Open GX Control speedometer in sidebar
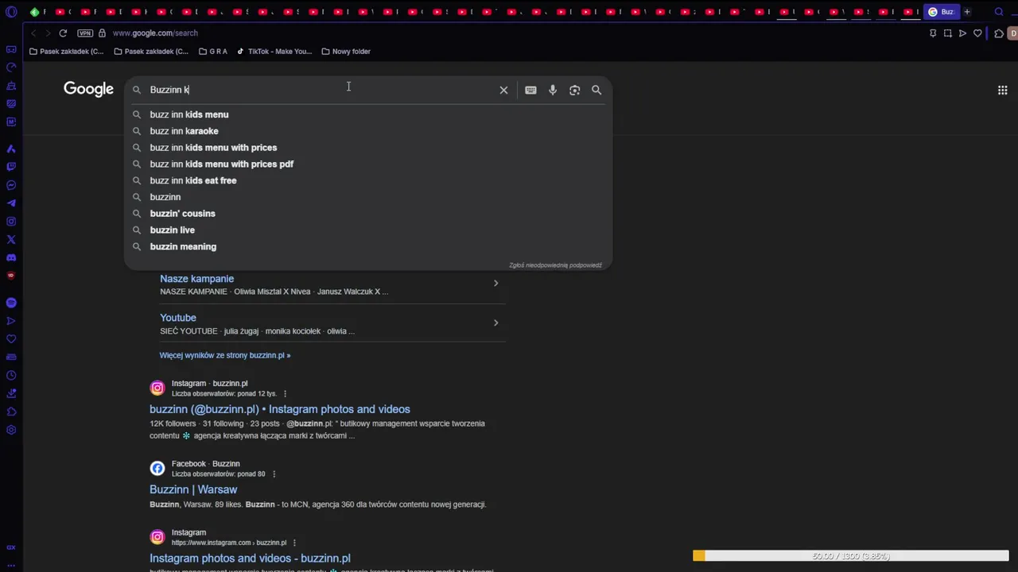Screen dimensions: 1018x572 coord(11,68)
